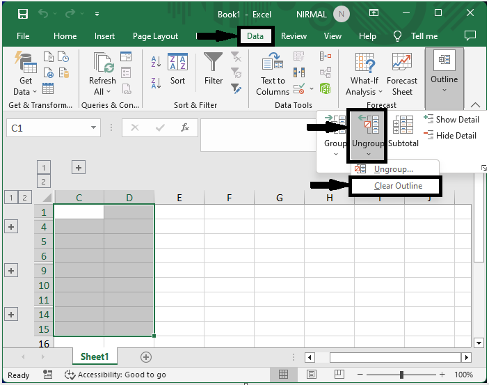The image size is (489, 385).
Task: Click the Forecast Sheet icon
Action: coord(402,63)
